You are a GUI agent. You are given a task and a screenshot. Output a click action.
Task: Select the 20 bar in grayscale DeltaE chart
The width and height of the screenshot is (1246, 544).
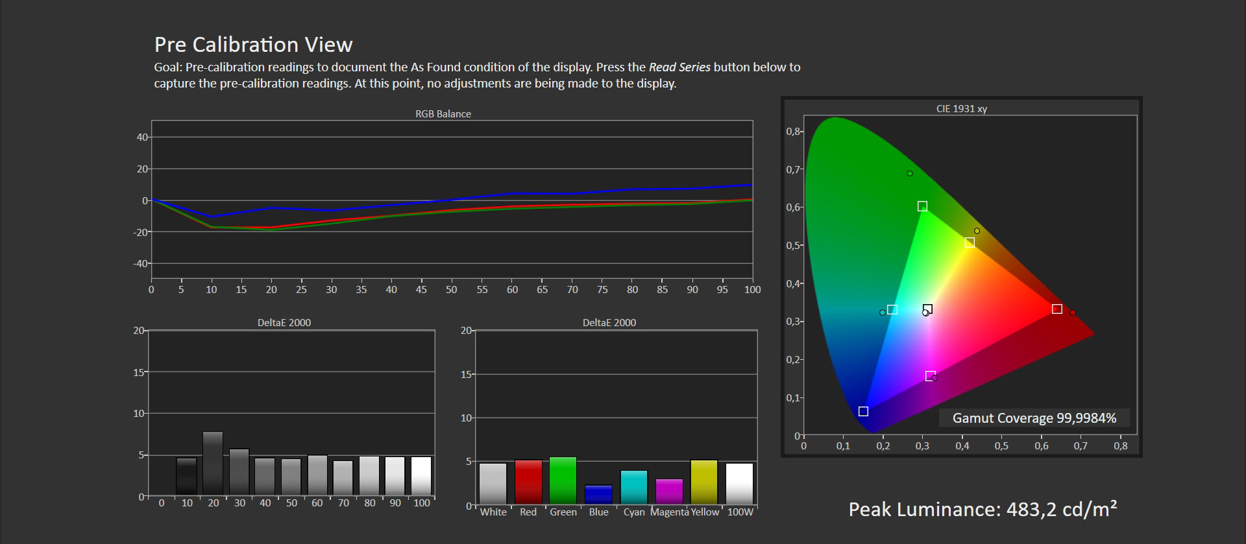[213, 464]
